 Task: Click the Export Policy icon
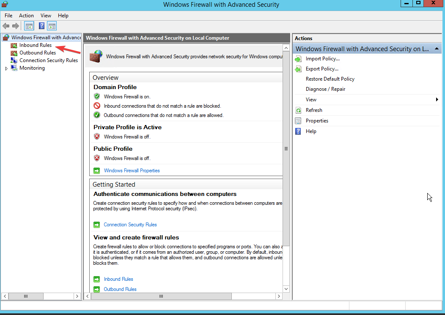click(298, 69)
